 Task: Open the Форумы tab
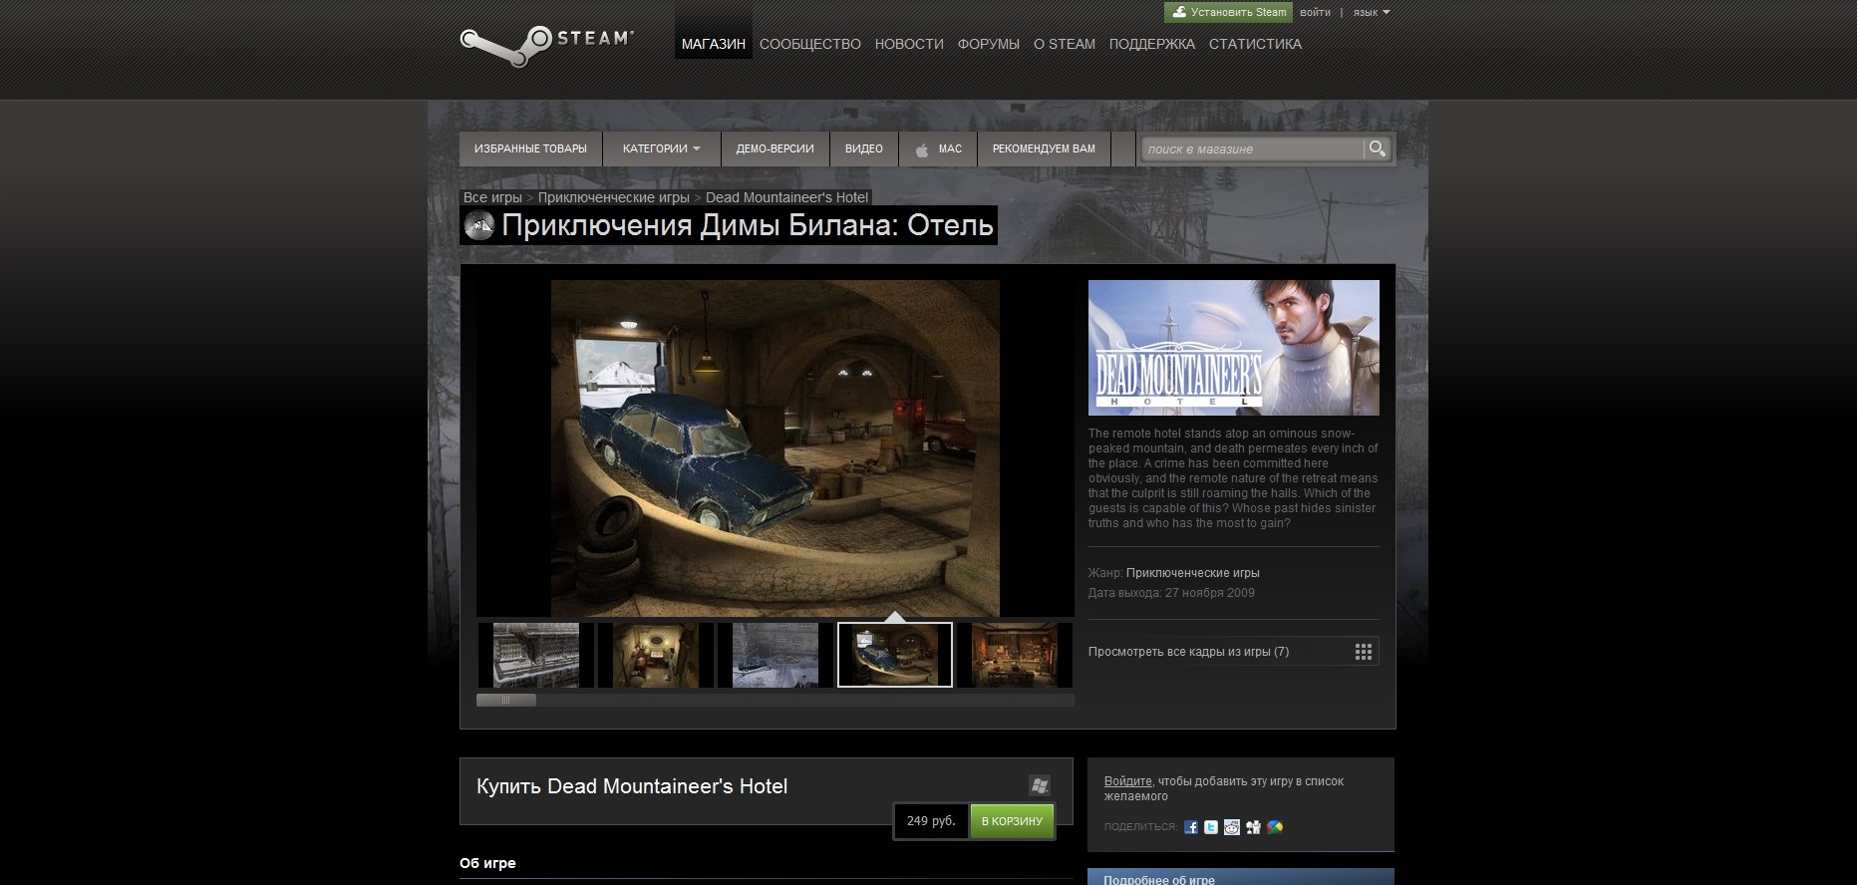click(989, 44)
